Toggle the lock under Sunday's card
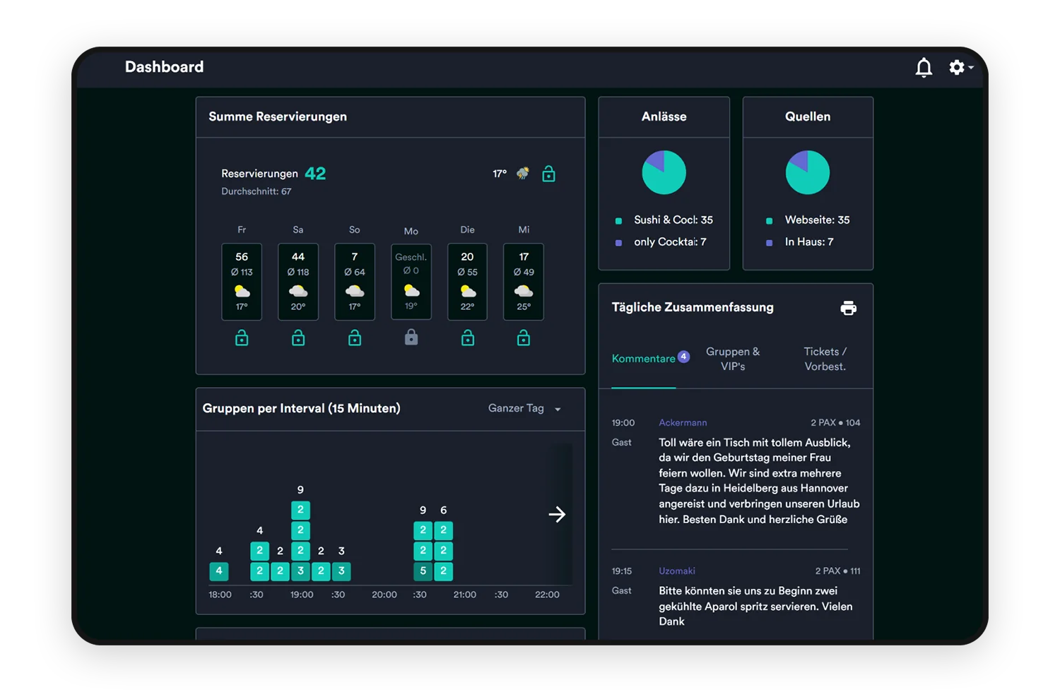 (x=355, y=338)
